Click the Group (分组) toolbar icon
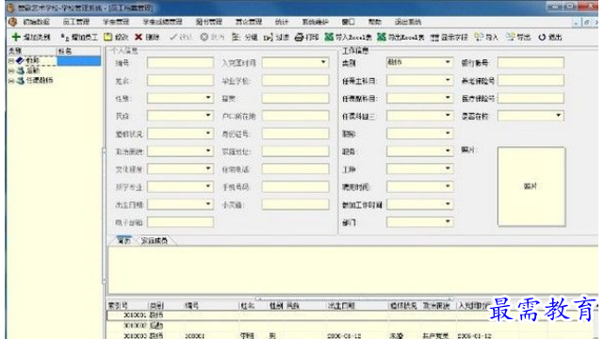The width and height of the screenshot is (604, 339). coord(237,37)
